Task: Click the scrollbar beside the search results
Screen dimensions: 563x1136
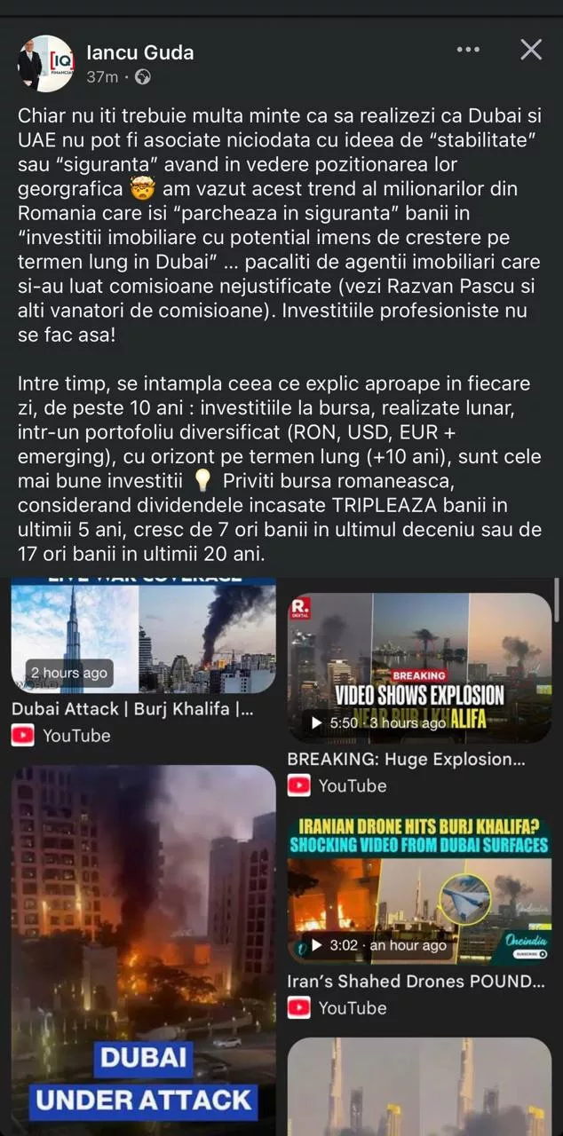Action: coord(557,600)
